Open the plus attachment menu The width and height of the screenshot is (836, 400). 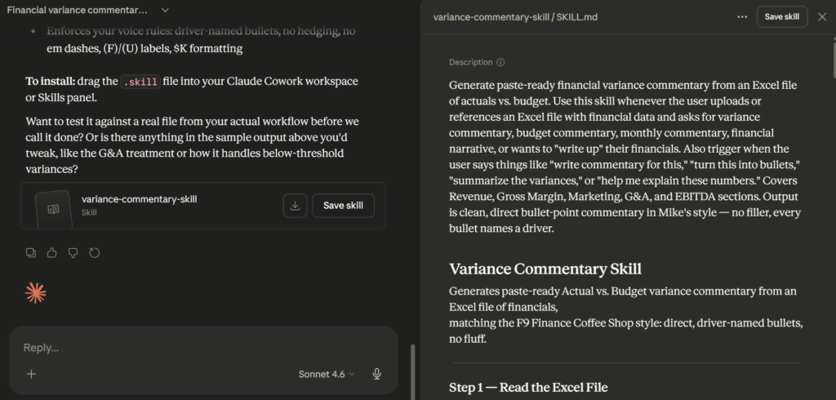coord(32,374)
